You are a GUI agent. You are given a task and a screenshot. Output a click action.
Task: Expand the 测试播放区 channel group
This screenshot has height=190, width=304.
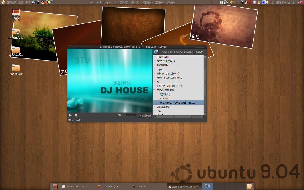[154, 65]
